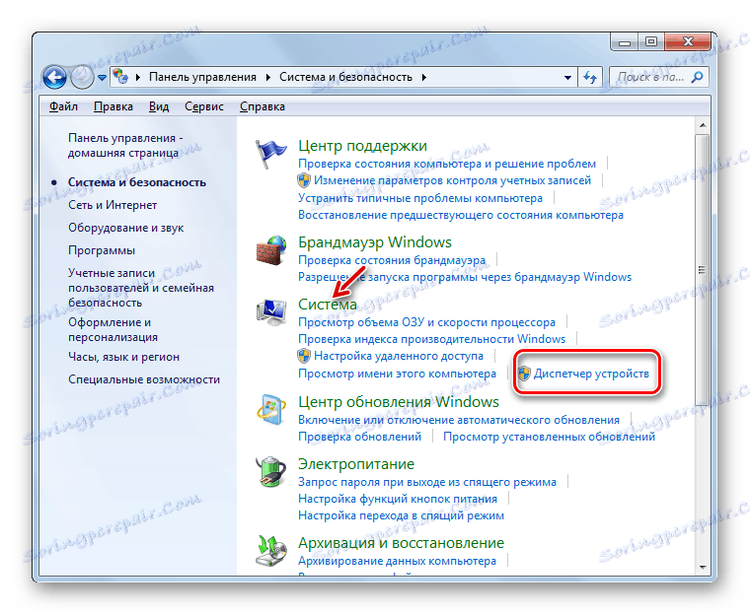Open Изменение параметров контроля учетных записей
Viewport: 750px width, 615px height.
pyautogui.click(x=453, y=180)
